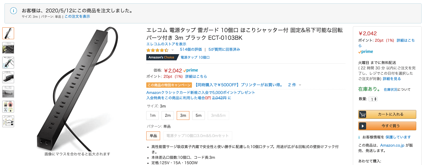Open 514個の評価 reviews link
425x165 pixels.
[191, 49]
